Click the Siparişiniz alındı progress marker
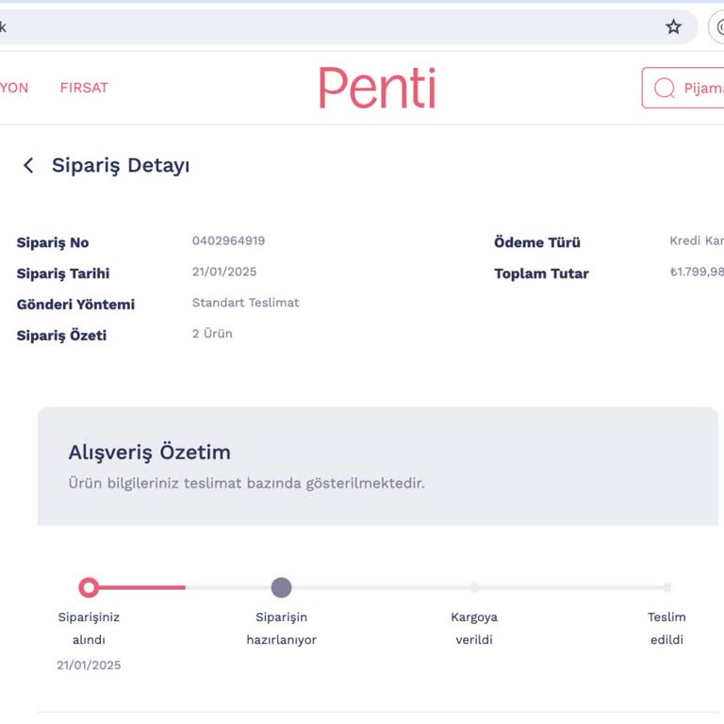The width and height of the screenshot is (724, 724). click(x=89, y=587)
